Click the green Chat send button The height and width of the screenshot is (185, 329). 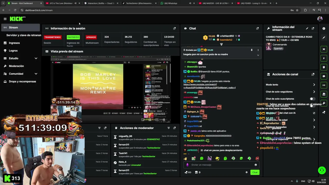[255, 172]
